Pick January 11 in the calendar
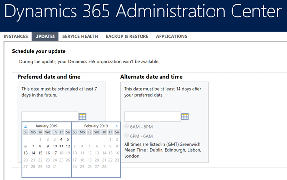The height and width of the screenshot is (180, 287). point(61,146)
